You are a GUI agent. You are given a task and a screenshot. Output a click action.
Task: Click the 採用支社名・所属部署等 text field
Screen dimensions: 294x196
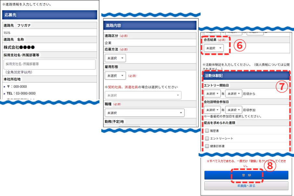click(x=49, y=64)
